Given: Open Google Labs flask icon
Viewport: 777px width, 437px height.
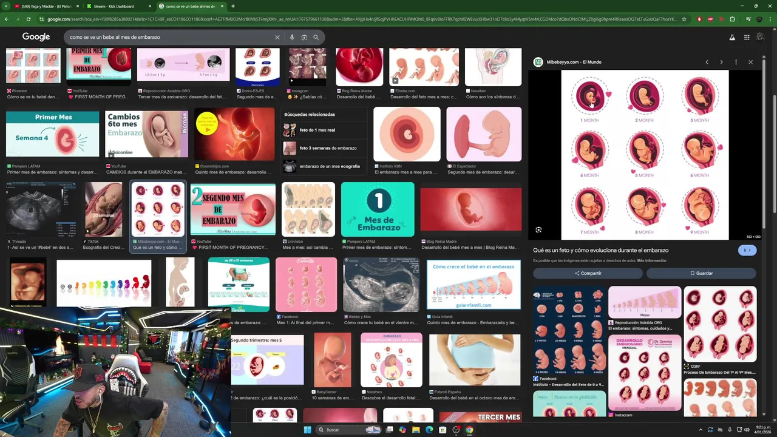Looking at the screenshot, I should coord(732,37).
